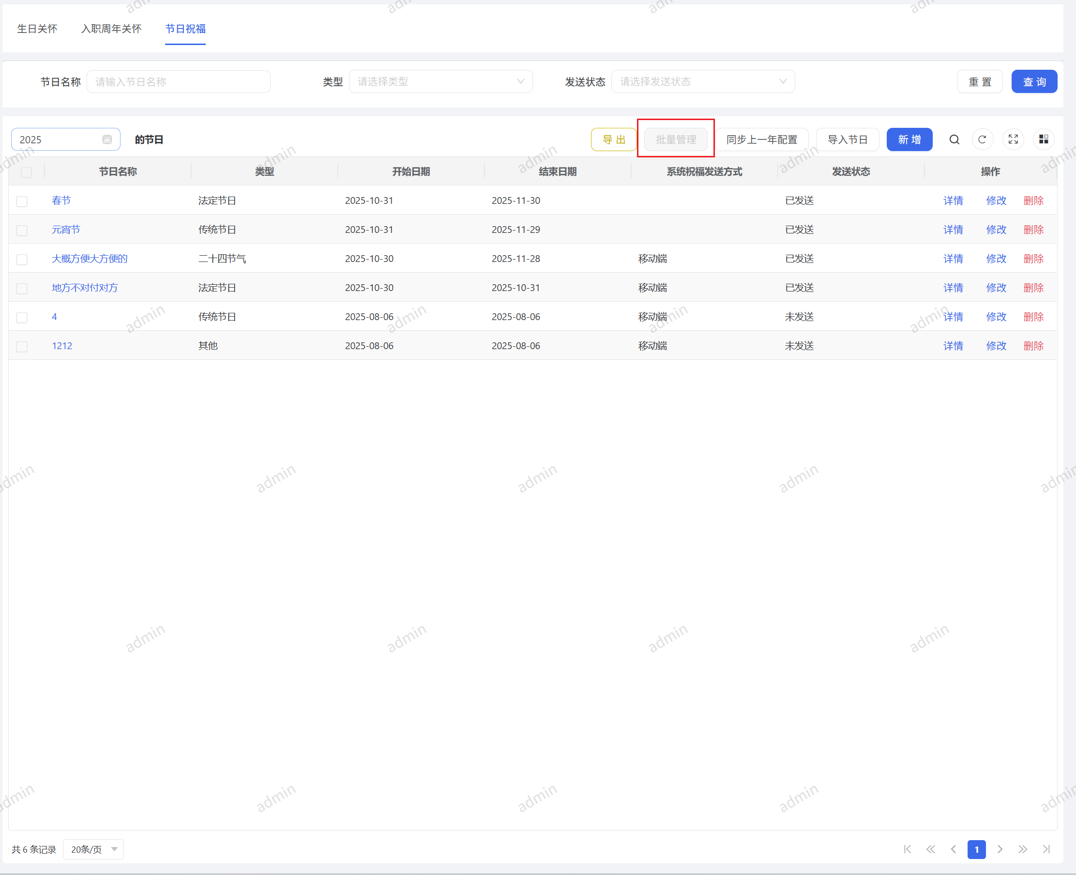Image resolution: width=1076 pixels, height=875 pixels.
Task: Check the checkbox for the 1212 row
Action: [x=22, y=347]
